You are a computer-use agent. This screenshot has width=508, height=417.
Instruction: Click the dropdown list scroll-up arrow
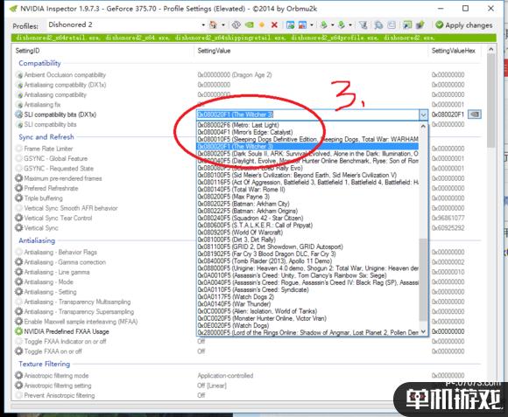click(423, 127)
